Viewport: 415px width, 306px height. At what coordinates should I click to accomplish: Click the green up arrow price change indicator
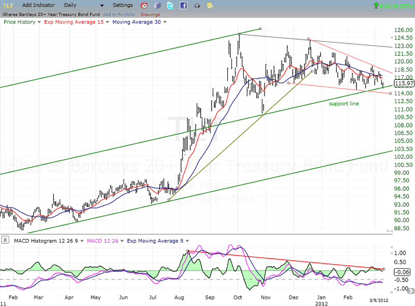[x=376, y=5]
